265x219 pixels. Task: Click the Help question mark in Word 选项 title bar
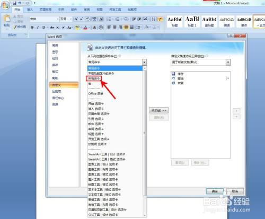[x=231, y=36]
